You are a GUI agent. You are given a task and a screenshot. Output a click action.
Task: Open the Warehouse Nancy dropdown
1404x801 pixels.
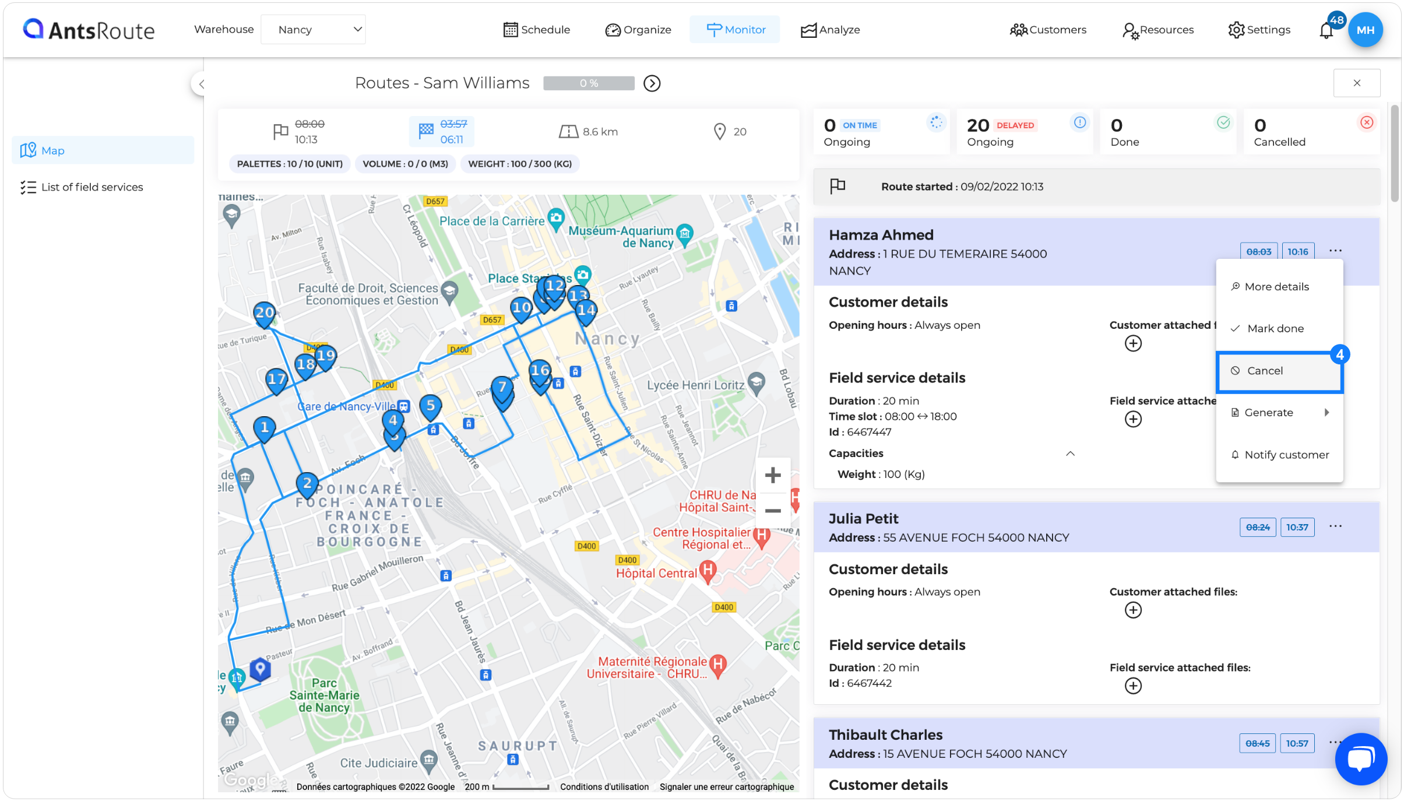click(313, 30)
